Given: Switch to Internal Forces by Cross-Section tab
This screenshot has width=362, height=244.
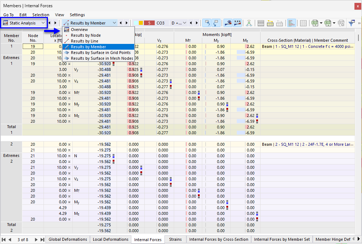Looking at the screenshot, I should click(218, 239).
